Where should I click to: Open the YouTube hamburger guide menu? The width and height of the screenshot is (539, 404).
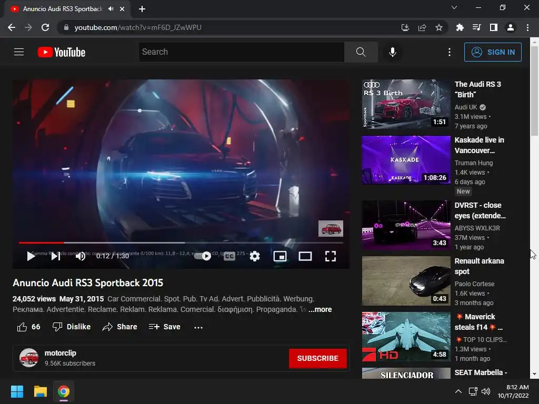(19, 52)
